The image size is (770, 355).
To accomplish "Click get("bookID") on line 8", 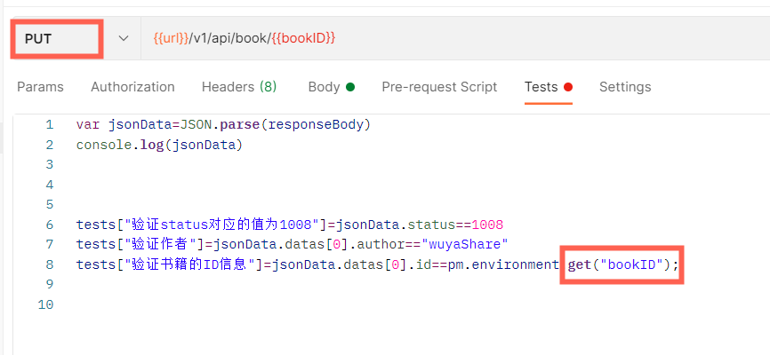I will coord(622,264).
